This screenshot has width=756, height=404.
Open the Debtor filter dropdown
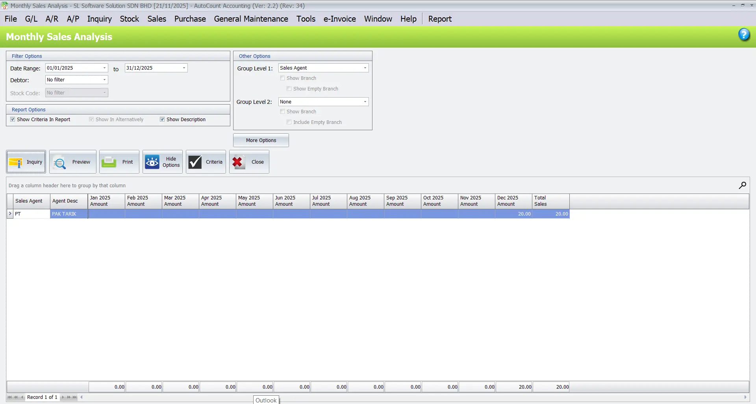pyautogui.click(x=104, y=79)
